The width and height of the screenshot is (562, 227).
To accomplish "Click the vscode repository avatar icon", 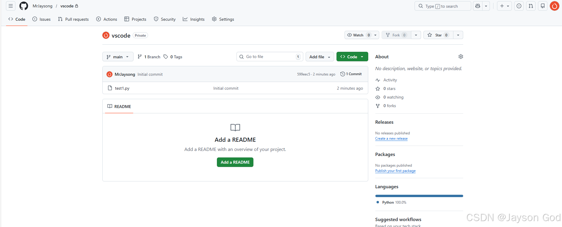I will pos(106,35).
